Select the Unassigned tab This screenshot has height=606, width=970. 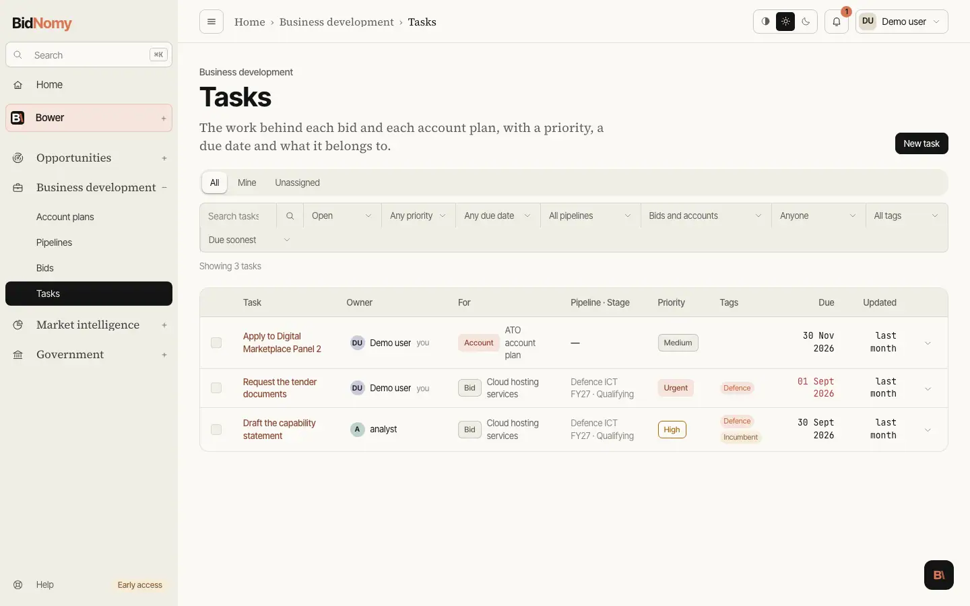point(297,182)
